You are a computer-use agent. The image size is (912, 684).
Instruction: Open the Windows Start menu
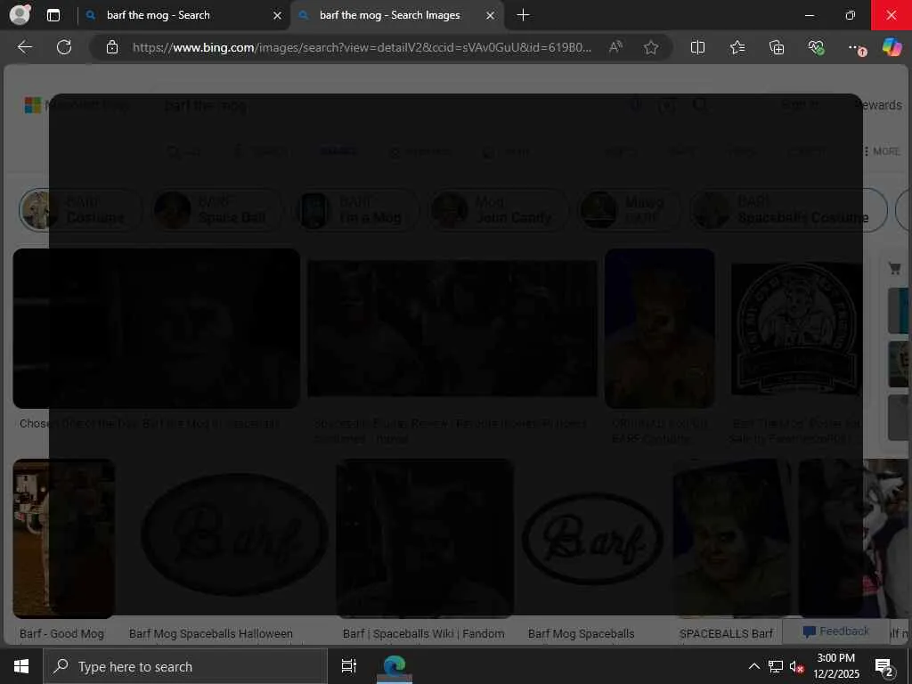pyautogui.click(x=21, y=666)
